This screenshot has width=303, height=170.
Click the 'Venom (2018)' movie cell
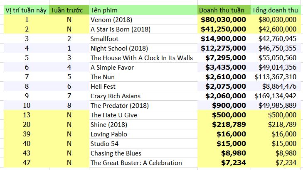143,19
